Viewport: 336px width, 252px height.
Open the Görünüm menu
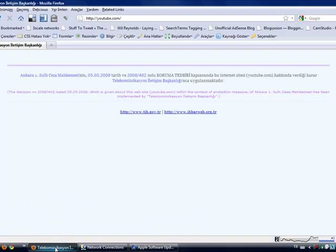(6, 9)
